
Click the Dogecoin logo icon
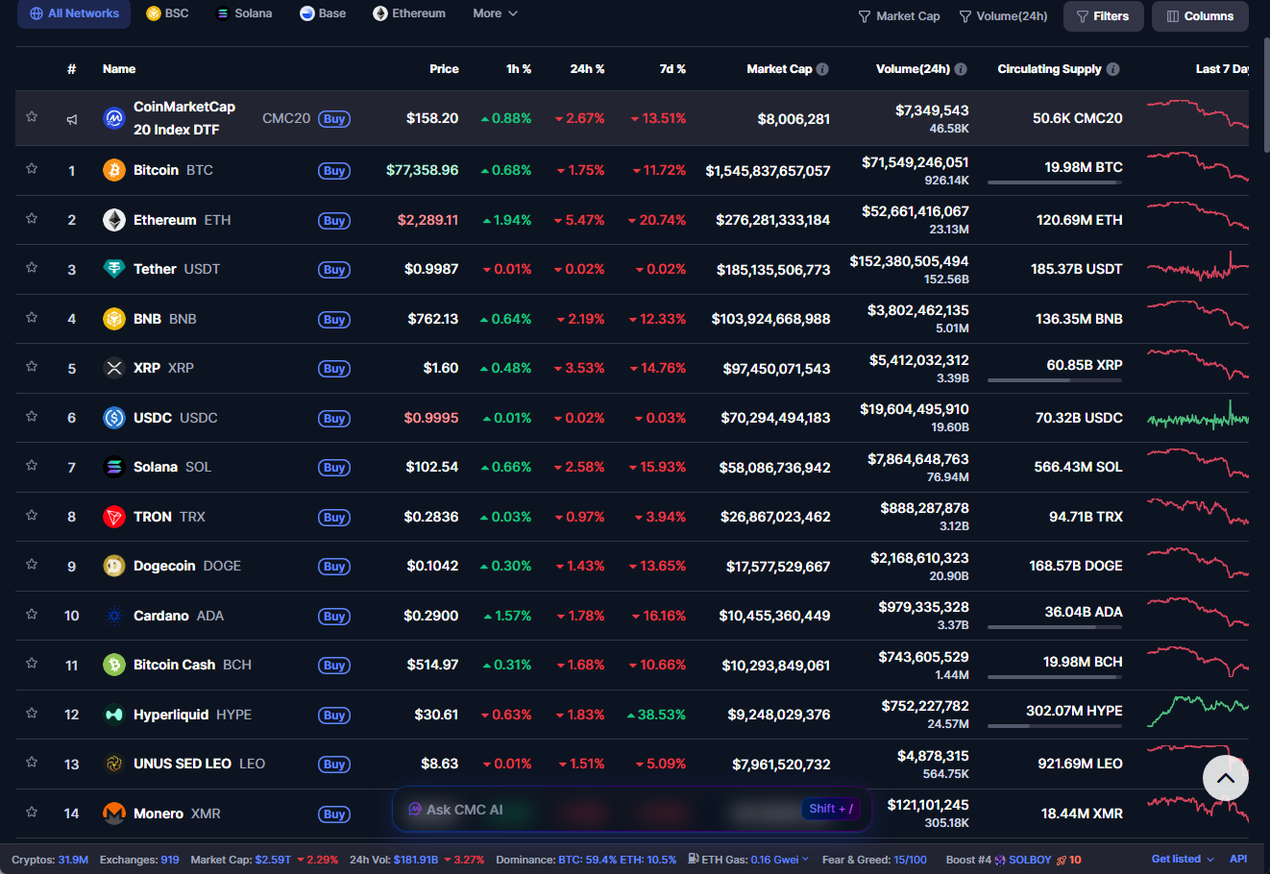pyautogui.click(x=114, y=566)
